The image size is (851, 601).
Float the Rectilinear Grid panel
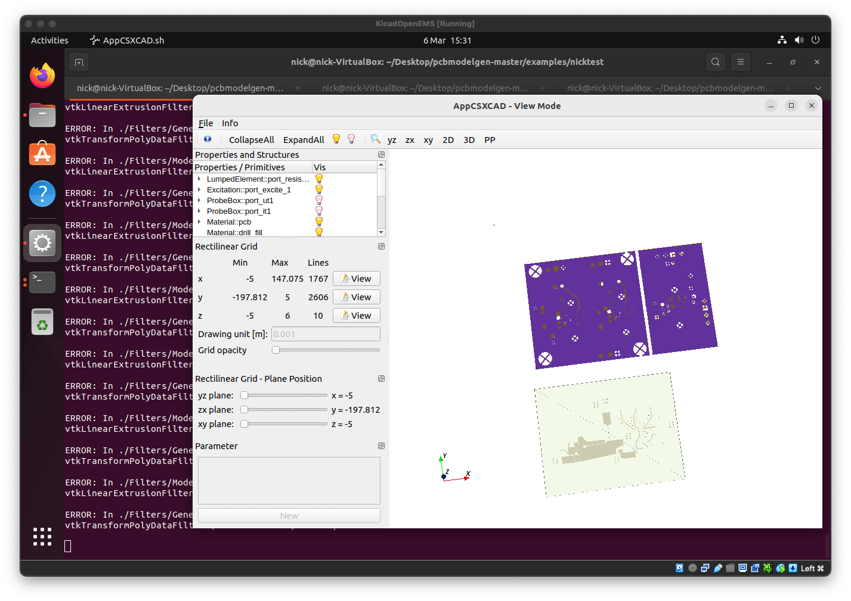point(381,246)
